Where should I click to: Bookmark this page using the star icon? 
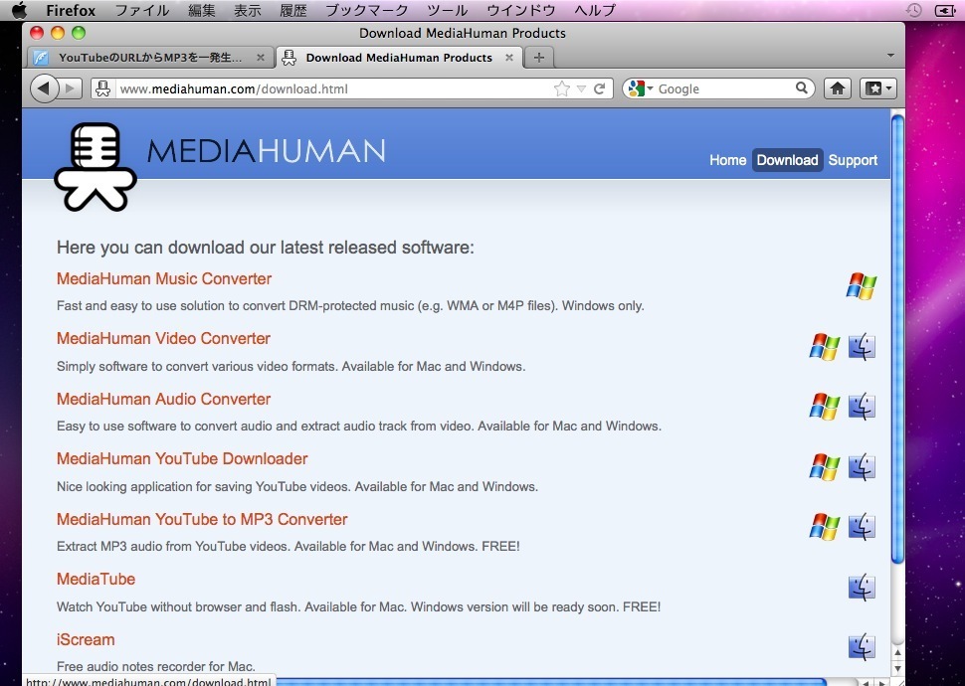point(562,88)
